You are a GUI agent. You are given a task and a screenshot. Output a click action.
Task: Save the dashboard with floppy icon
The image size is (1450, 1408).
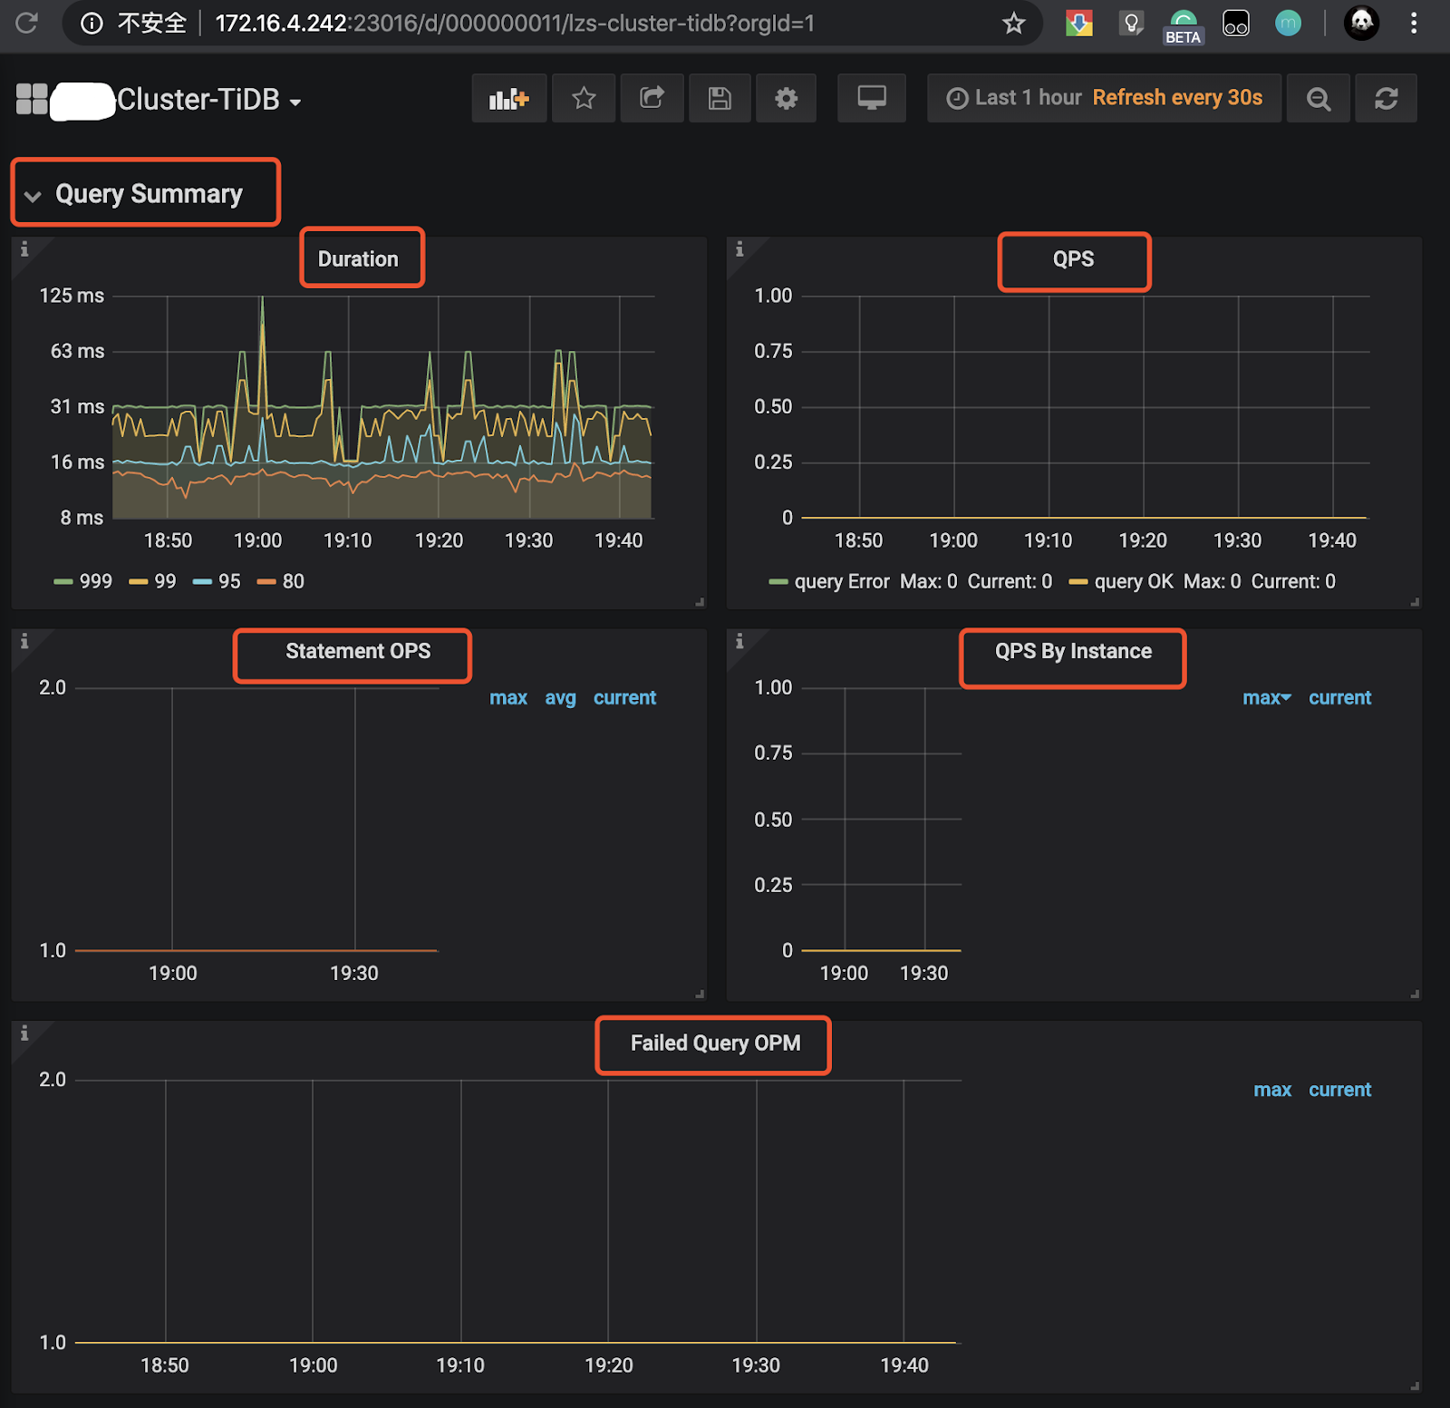[x=720, y=98]
